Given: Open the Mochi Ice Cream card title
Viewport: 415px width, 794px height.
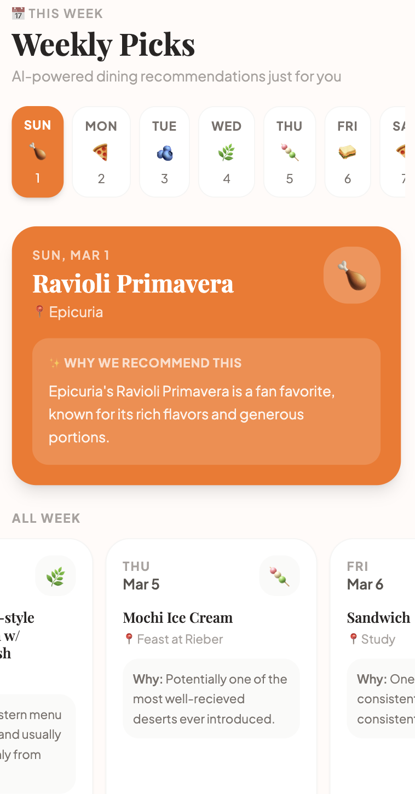Looking at the screenshot, I should 178,617.
